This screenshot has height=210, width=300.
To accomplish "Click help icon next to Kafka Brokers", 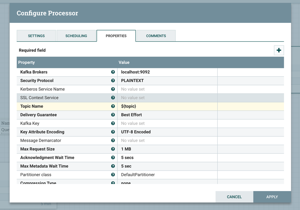I will (113, 72).
